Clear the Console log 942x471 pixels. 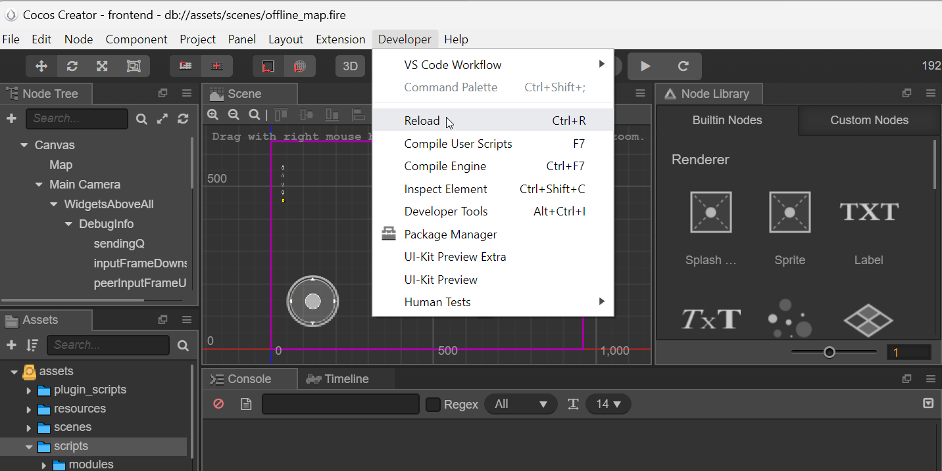coord(218,404)
